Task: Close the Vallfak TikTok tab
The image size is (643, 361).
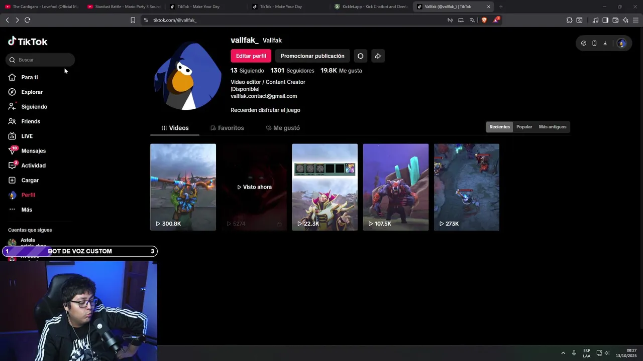Action: [488, 7]
